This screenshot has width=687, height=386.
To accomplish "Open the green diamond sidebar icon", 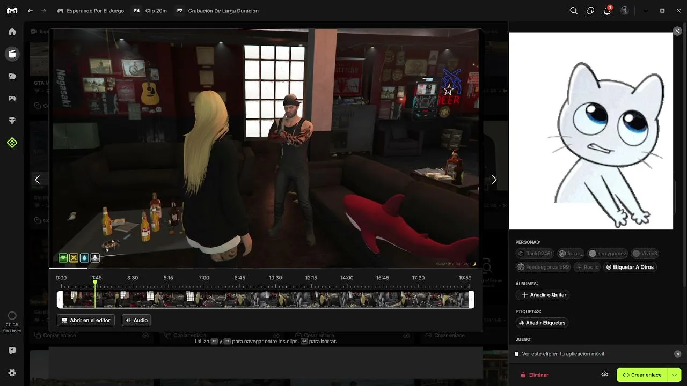I will pyautogui.click(x=12, y=143).
